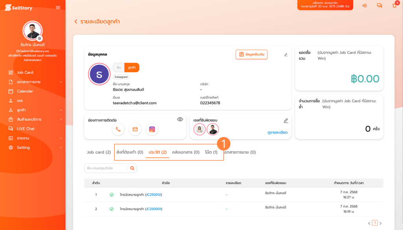Click customer avatar with letter S

(x=99, y=74)
